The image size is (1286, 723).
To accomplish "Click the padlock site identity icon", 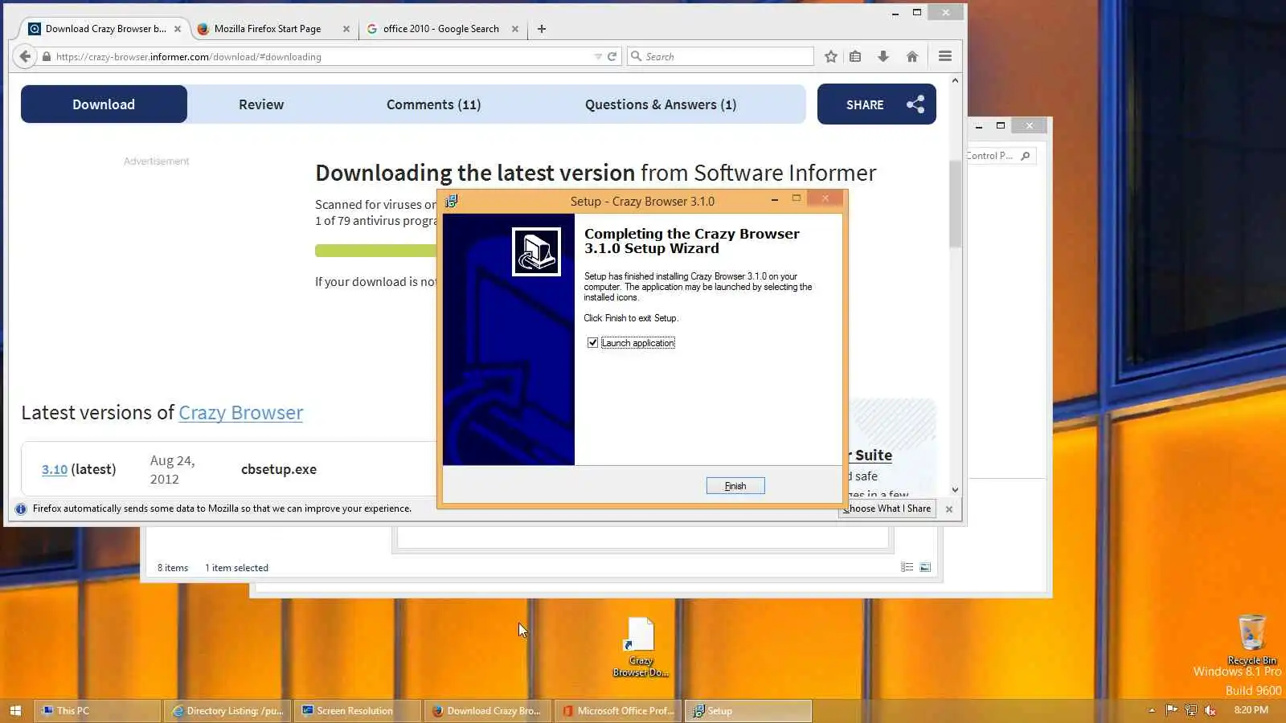I will coord(47,57).
